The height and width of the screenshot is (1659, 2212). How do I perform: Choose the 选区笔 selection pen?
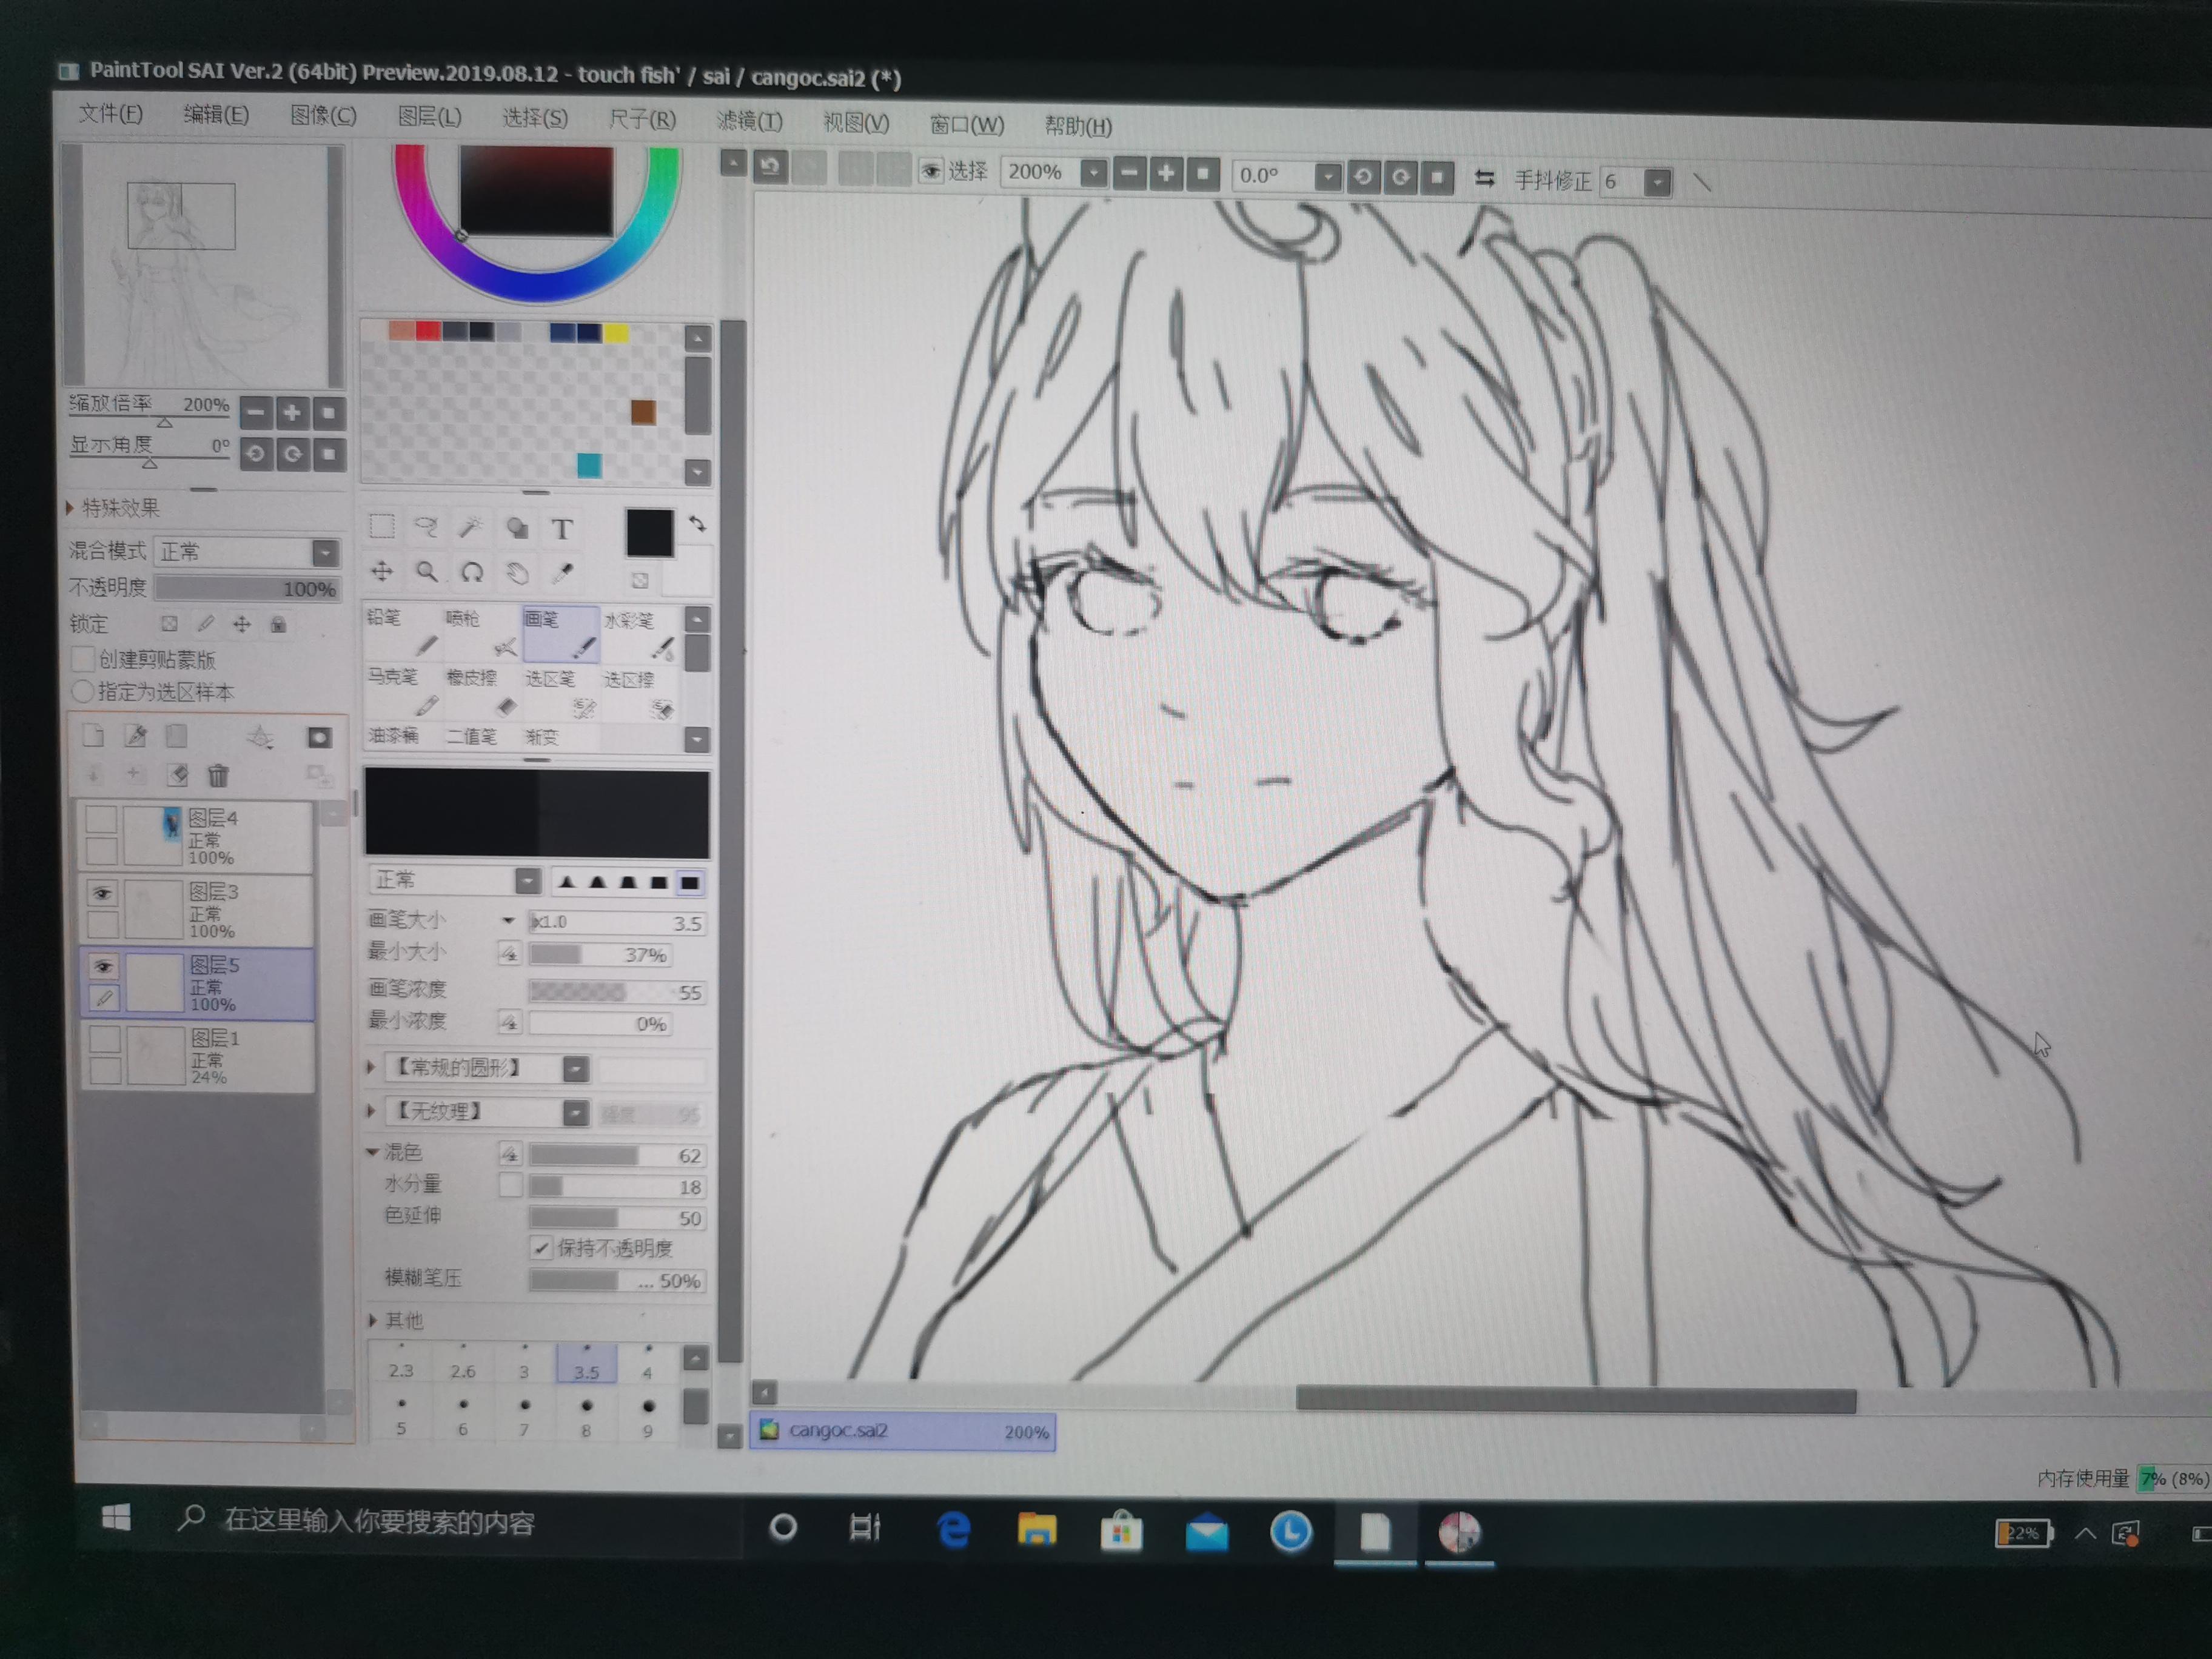(x=561, y=694)
